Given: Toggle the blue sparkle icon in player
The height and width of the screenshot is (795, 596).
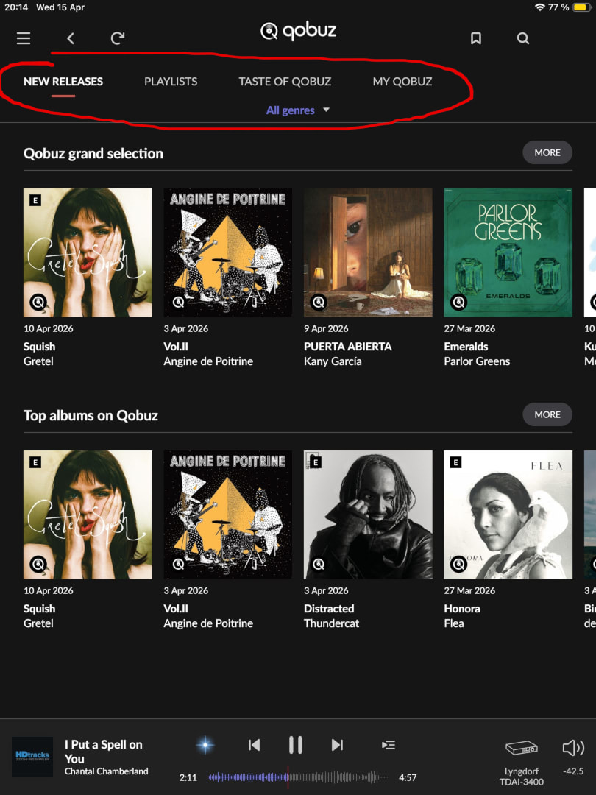Looking at the screenshot, I should [205, 745].
